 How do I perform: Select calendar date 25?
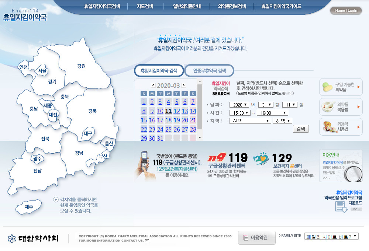(168, 129)
